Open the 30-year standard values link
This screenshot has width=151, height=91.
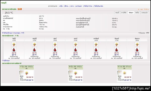click(x=19, y=33)
